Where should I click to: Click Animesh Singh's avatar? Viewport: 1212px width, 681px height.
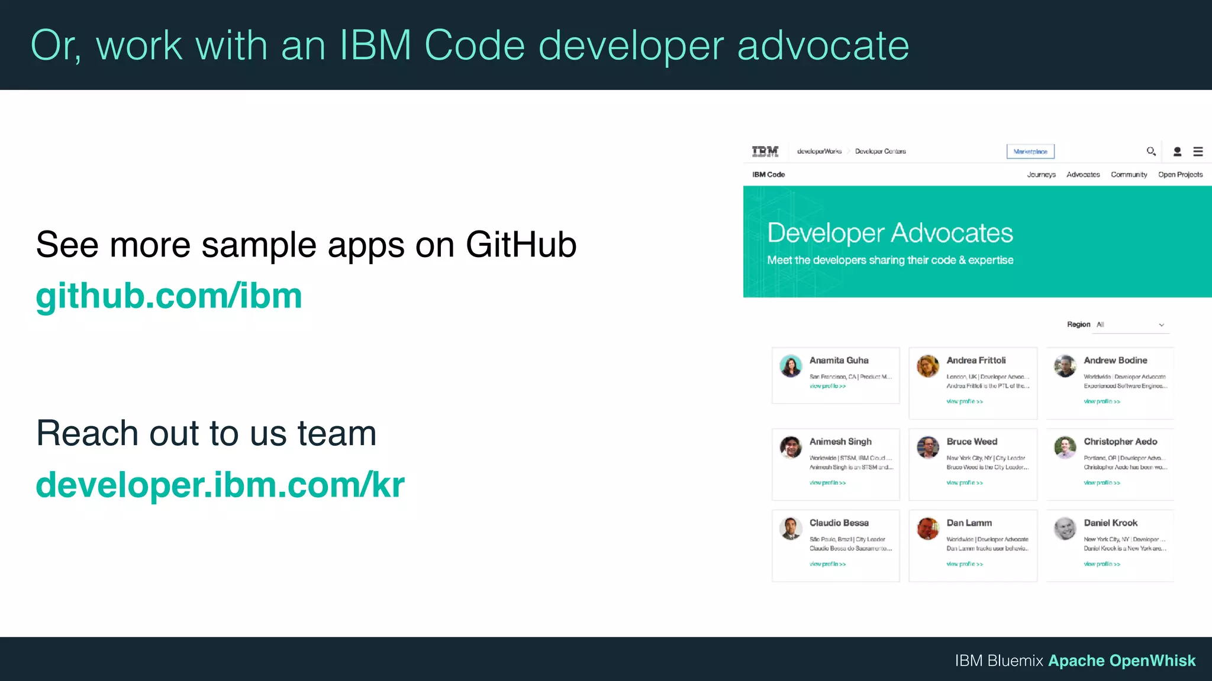point(791,447)
